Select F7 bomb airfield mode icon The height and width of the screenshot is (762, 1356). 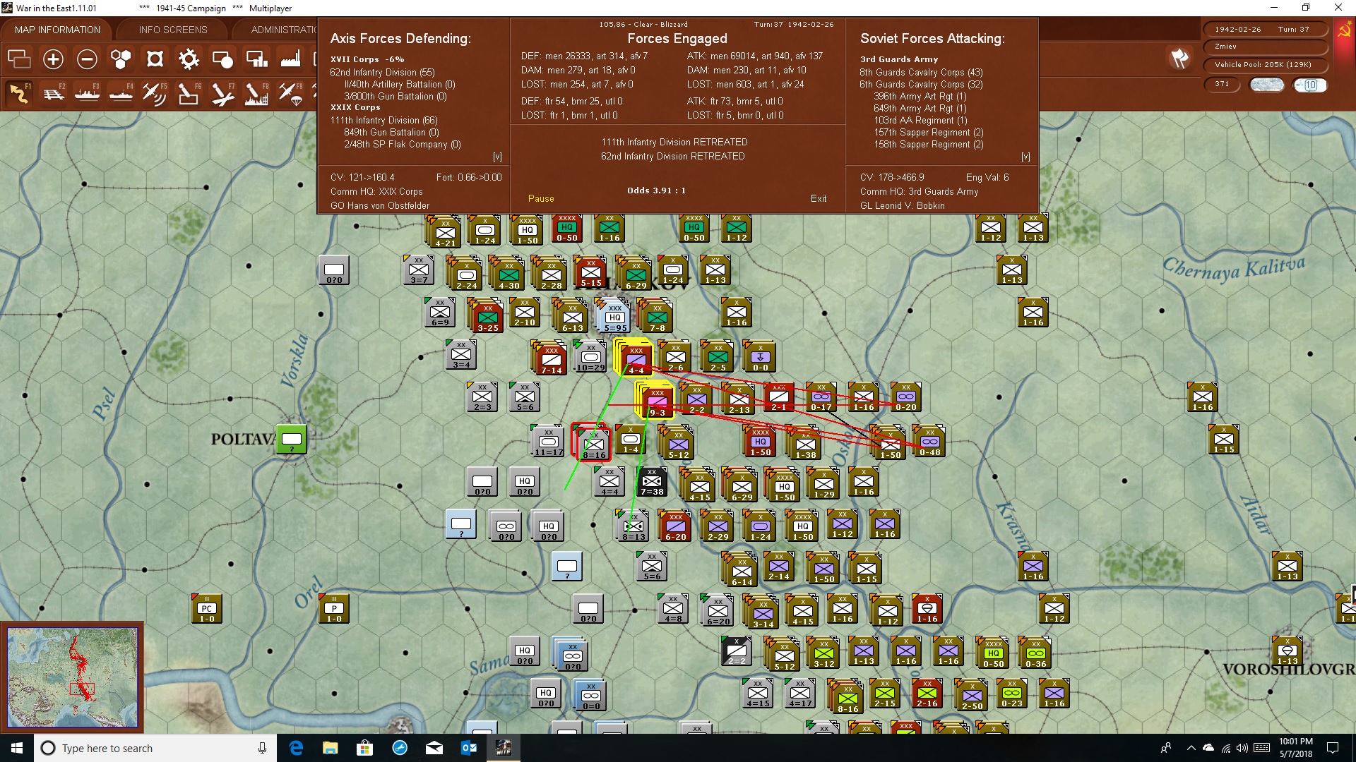point(222,93)
